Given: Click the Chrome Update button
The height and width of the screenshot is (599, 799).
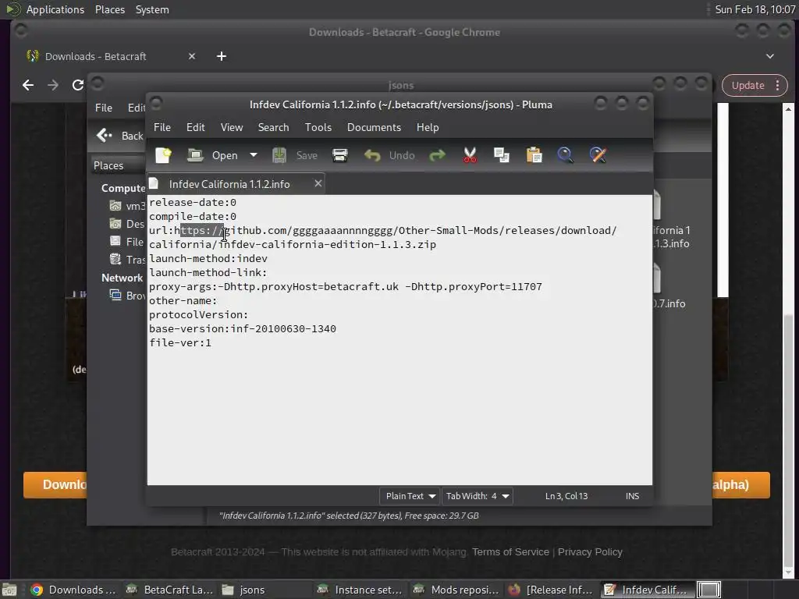Looking at the screenshot, I should point(748,86).
